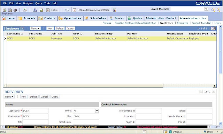
Task: Click the first magnifier query icon beside Saved Queries
Action: (213, 10)
